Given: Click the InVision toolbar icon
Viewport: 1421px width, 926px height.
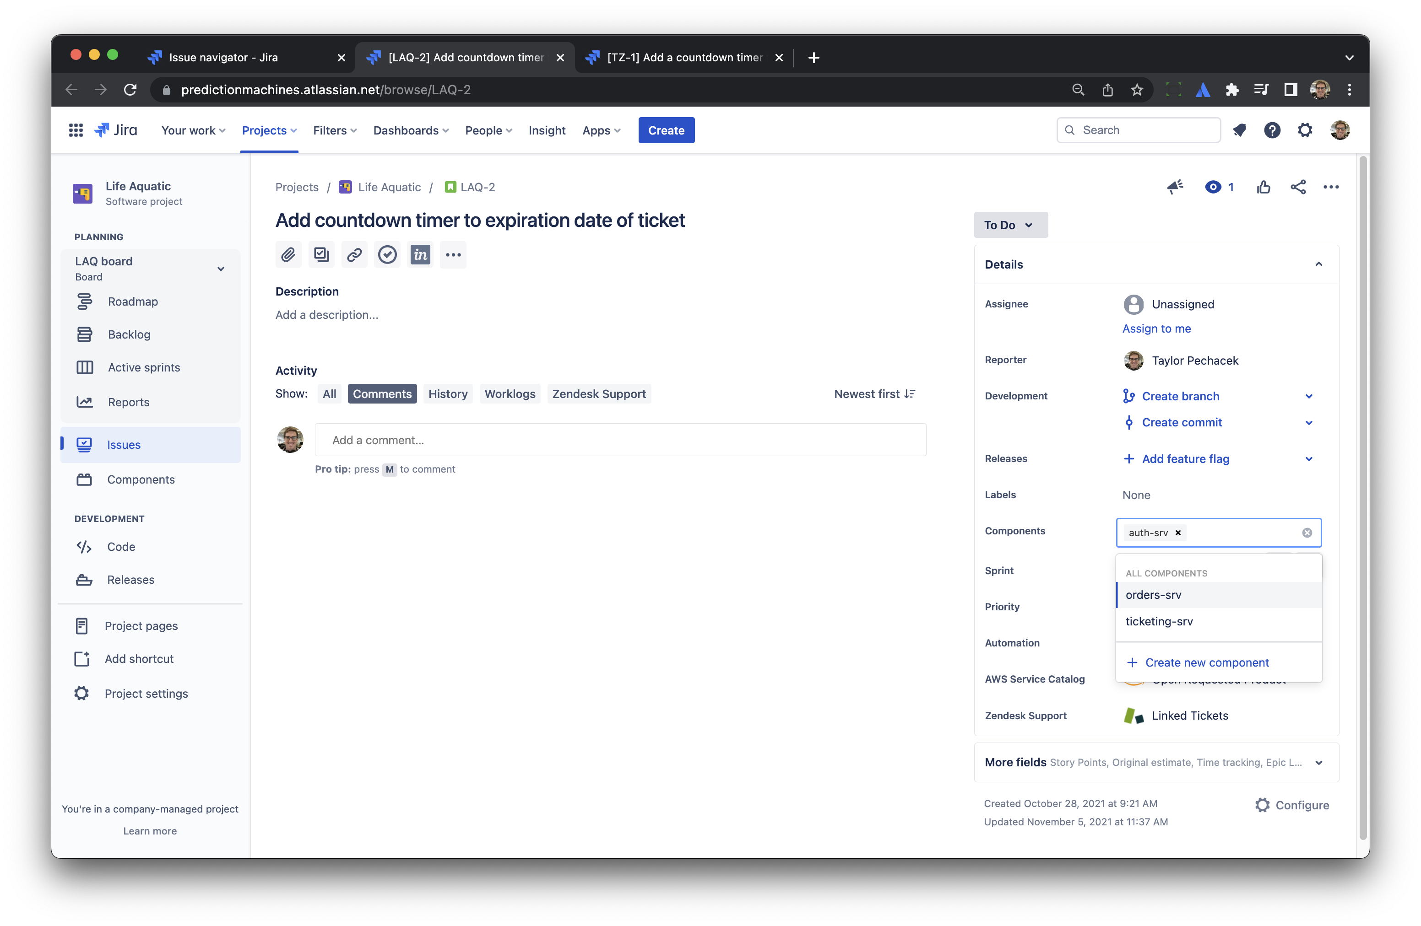Looking at the screenshot, I should coord(420,255).
